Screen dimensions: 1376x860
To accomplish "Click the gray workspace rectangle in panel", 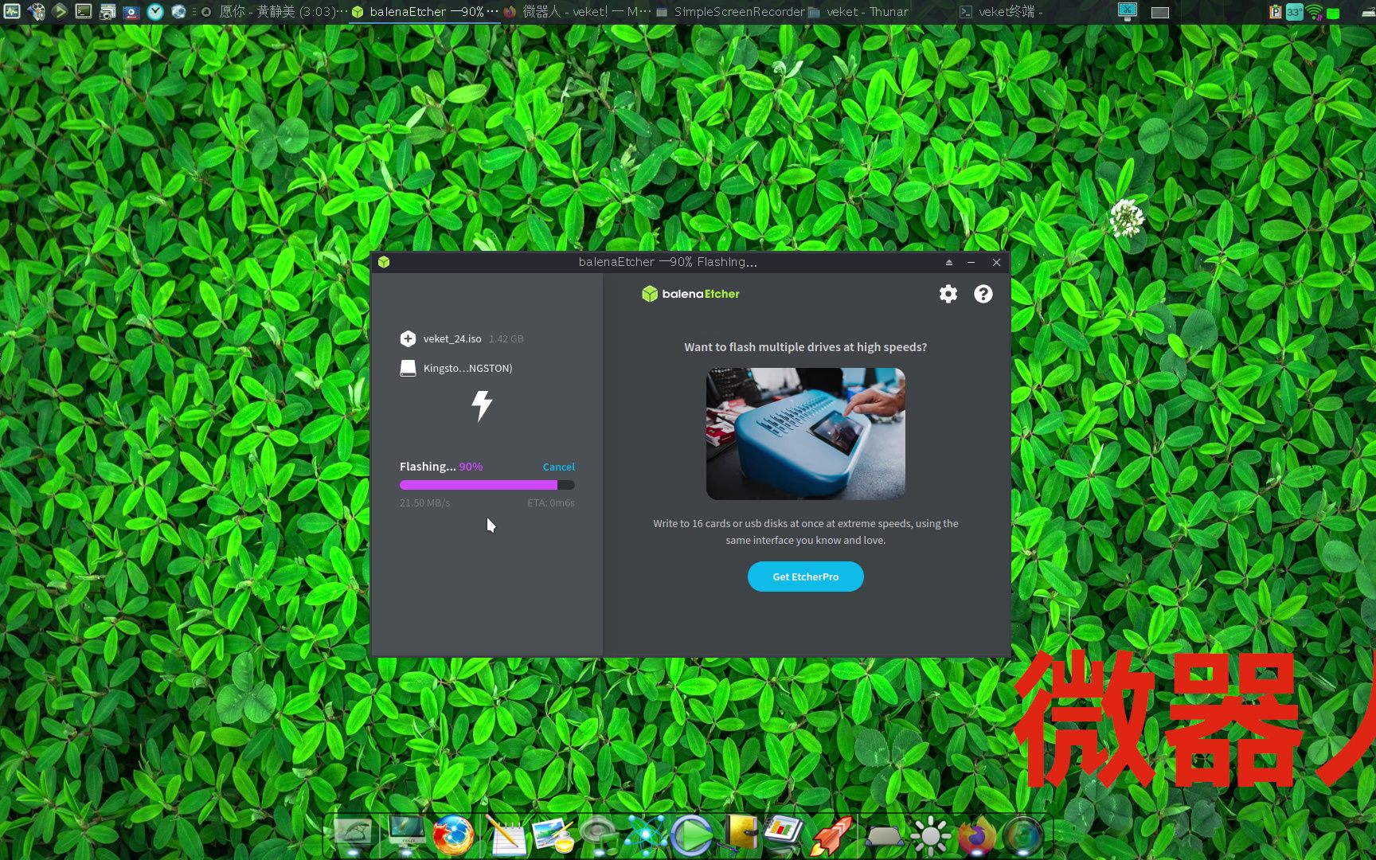I will pos(1160,12).
